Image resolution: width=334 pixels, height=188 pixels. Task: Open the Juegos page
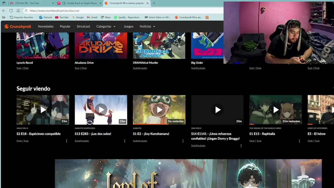(x=129, y=26)
